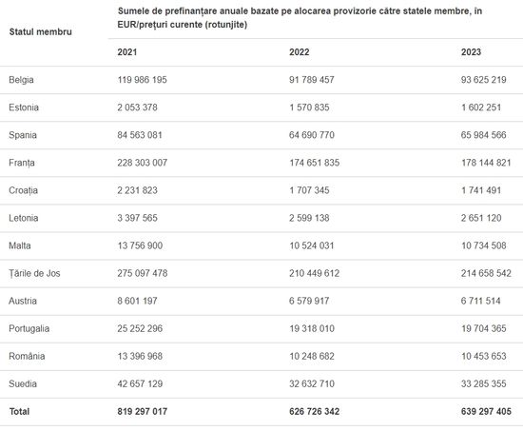Select România's 2023 amount 10 453 653

click(484, 356)
